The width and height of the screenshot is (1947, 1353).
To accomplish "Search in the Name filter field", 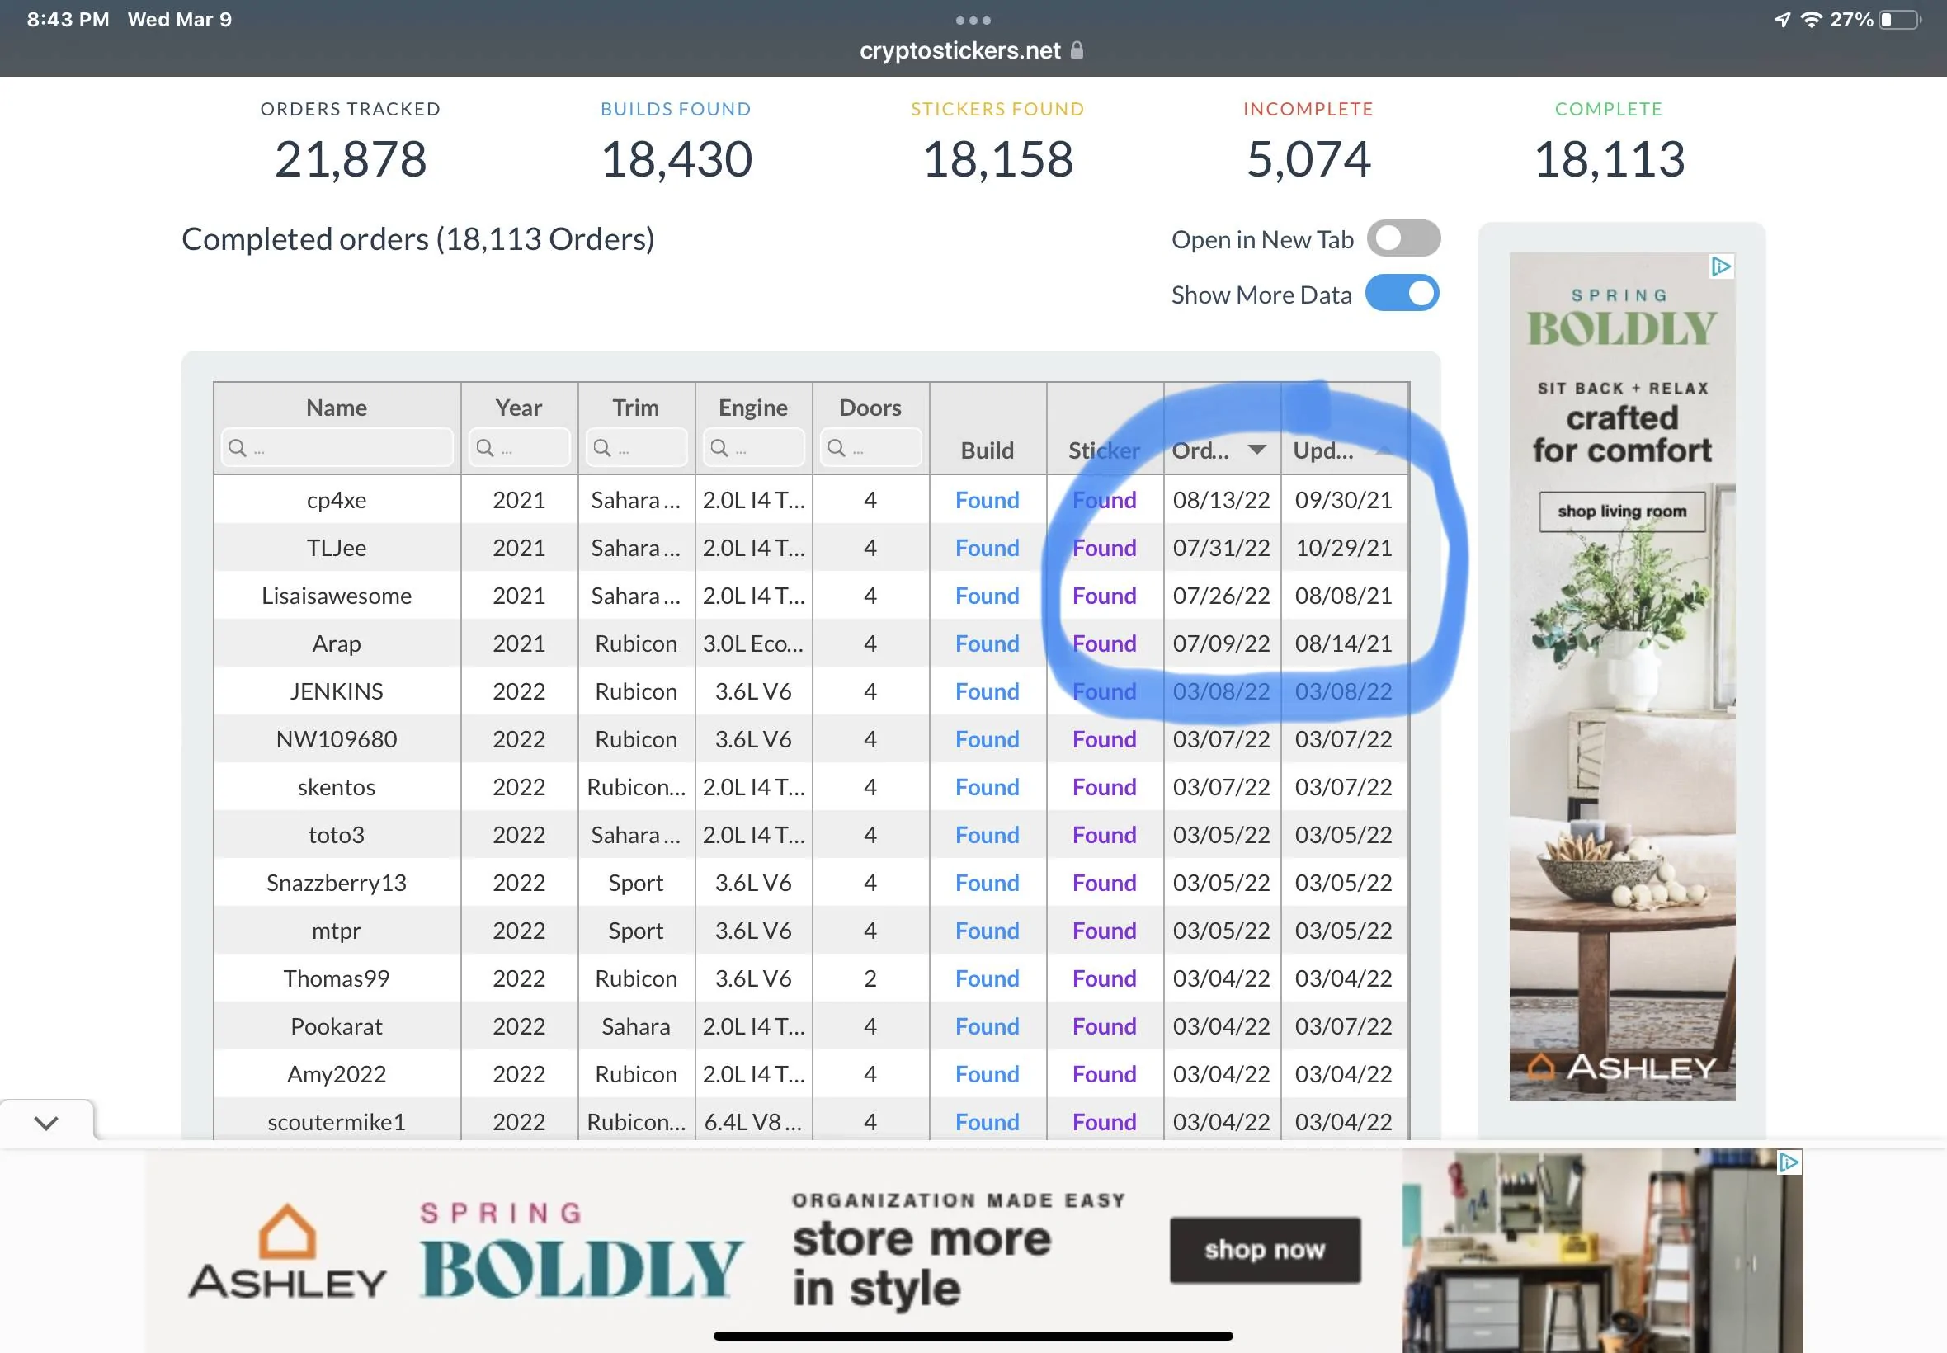I will 337,448.
